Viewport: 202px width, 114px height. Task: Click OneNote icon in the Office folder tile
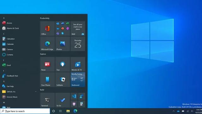(68, 28)
